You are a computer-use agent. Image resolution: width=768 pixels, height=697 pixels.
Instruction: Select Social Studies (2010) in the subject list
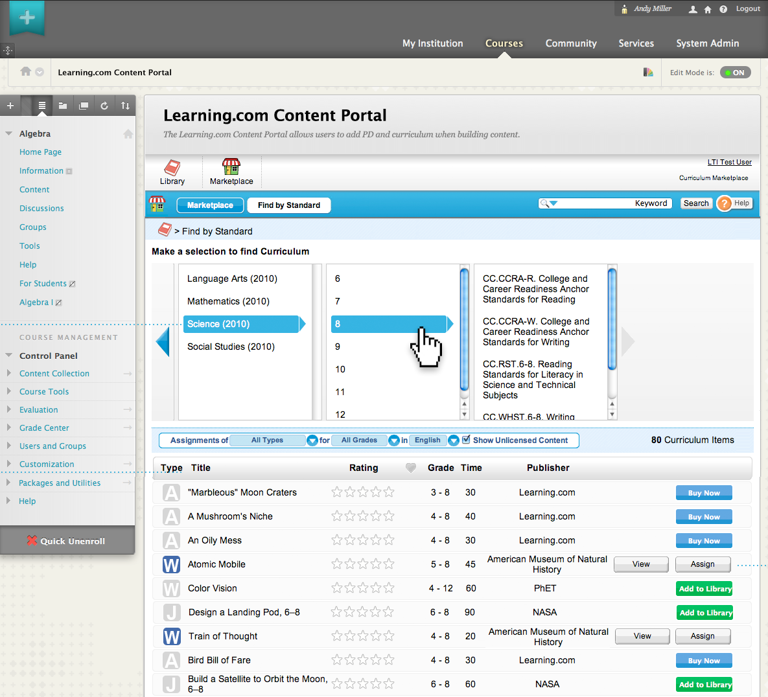(231, 347)
